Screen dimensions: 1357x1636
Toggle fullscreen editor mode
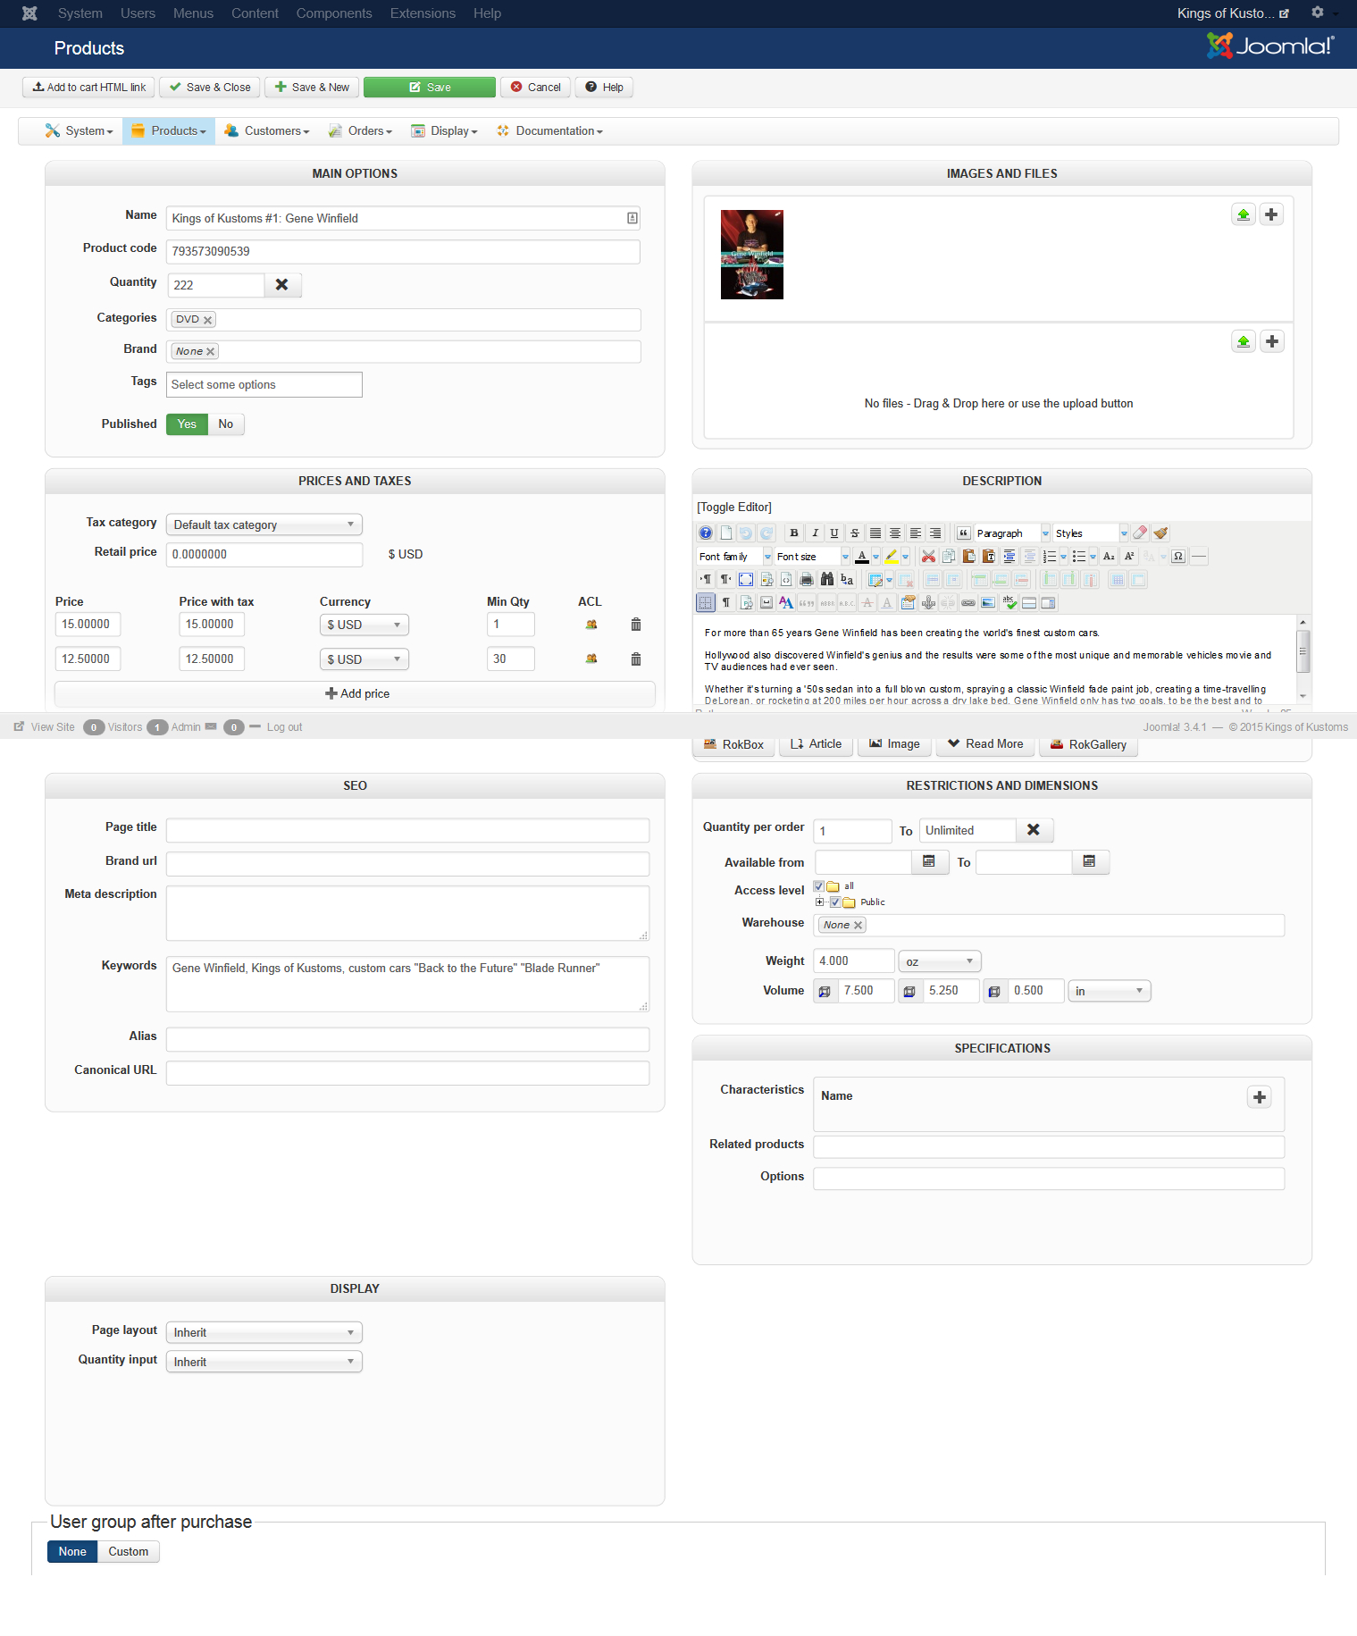(746, 579)
